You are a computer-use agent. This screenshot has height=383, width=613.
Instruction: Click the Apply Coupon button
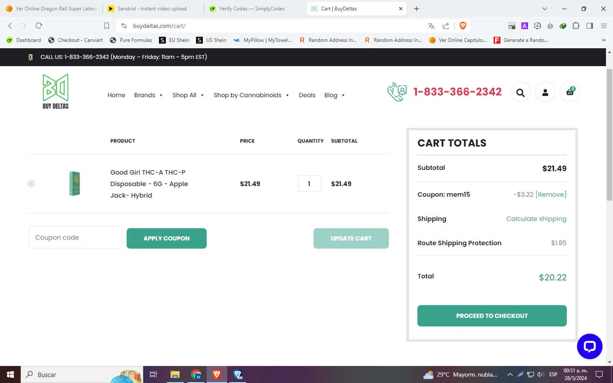(x=166, y=238)
